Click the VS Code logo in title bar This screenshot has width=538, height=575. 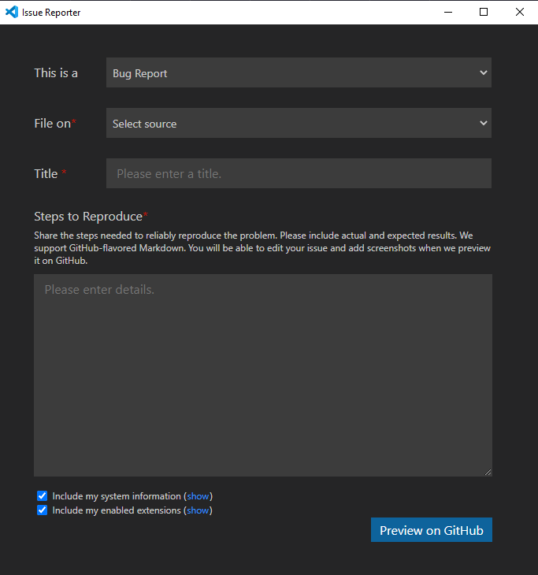pos(12,12)
